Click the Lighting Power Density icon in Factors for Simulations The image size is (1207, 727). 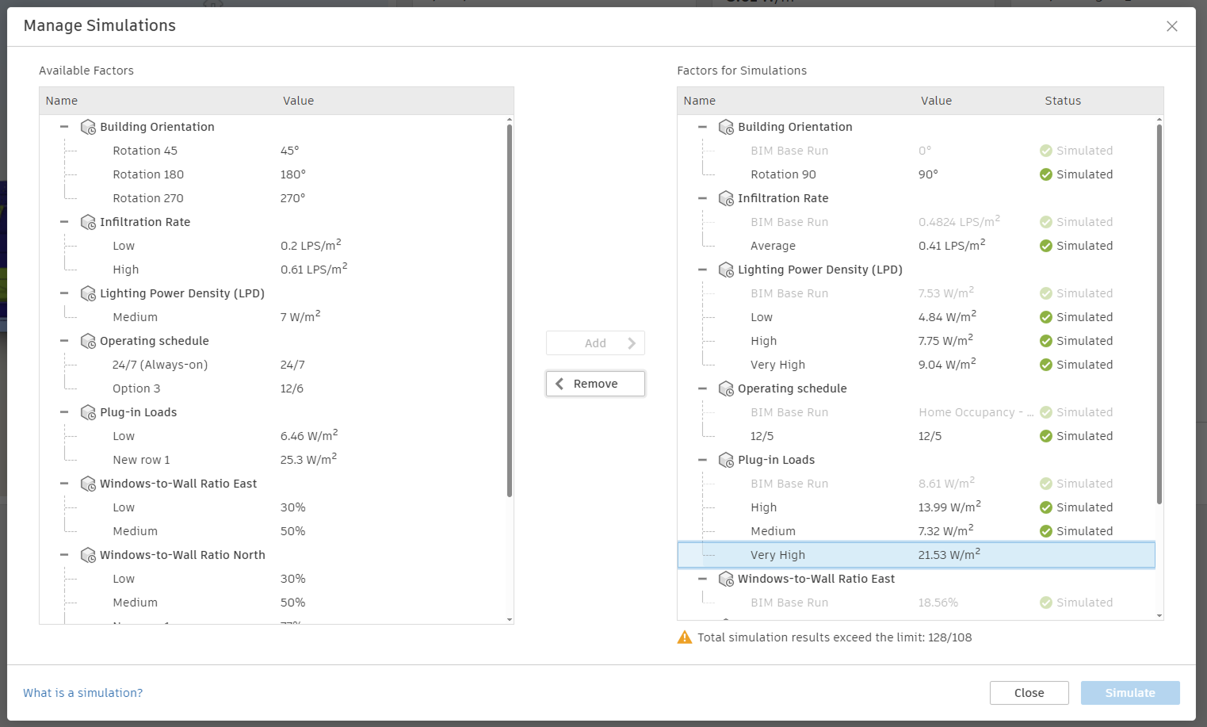click(726, 270)
